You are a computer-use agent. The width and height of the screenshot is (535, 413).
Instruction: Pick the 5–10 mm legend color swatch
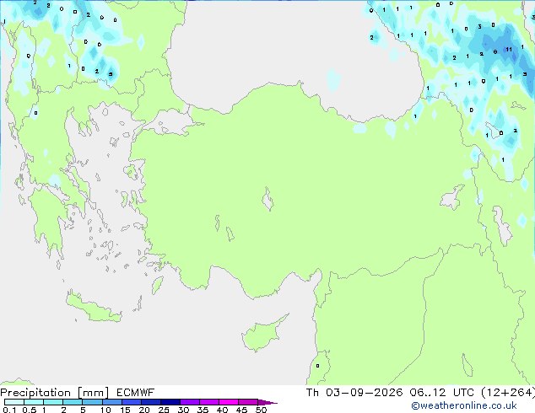click(x=92, y=402)
